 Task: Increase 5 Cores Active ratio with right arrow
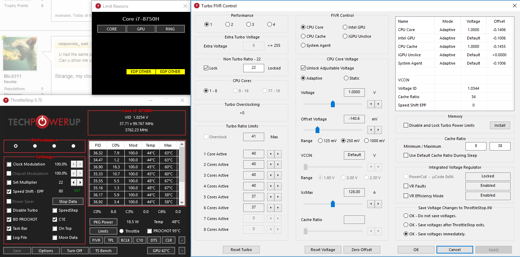pos(278,197)
